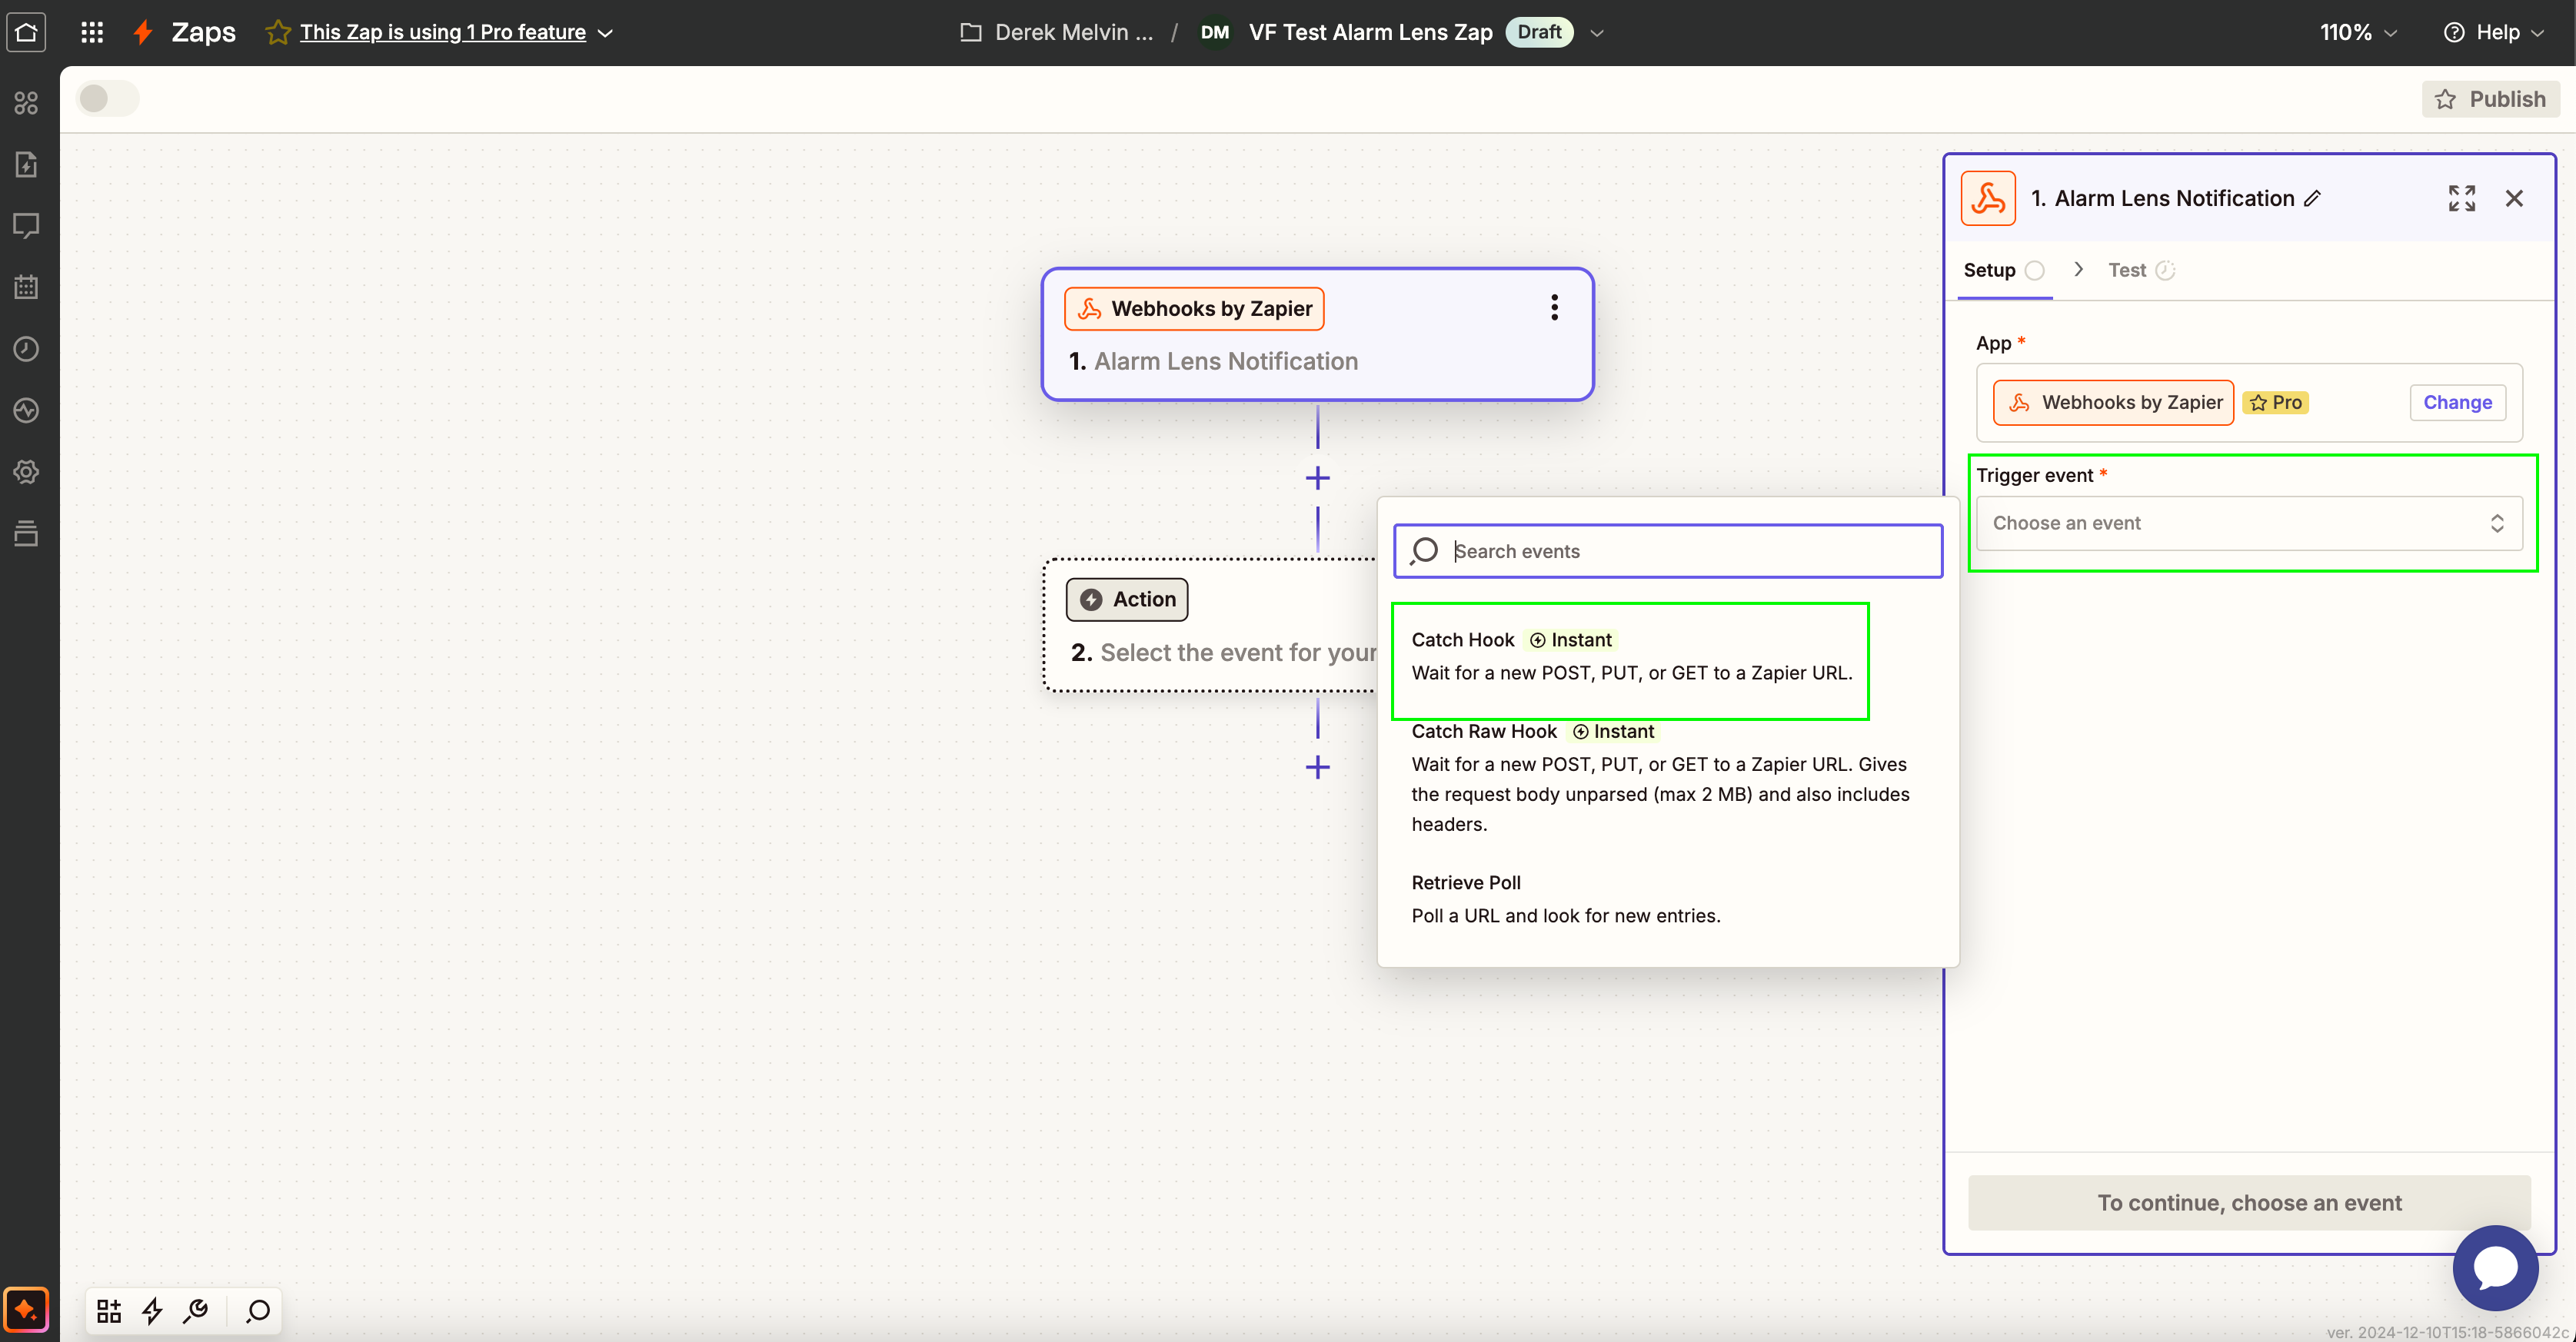Screen dimensions: 2576x1342
Task: Click the three-dot menu on Webhooks step
Action: pyautogui.click(x=1554, y=307)
